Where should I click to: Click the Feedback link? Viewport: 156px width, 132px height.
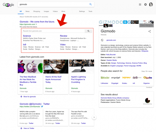click(x=149, y=87)
